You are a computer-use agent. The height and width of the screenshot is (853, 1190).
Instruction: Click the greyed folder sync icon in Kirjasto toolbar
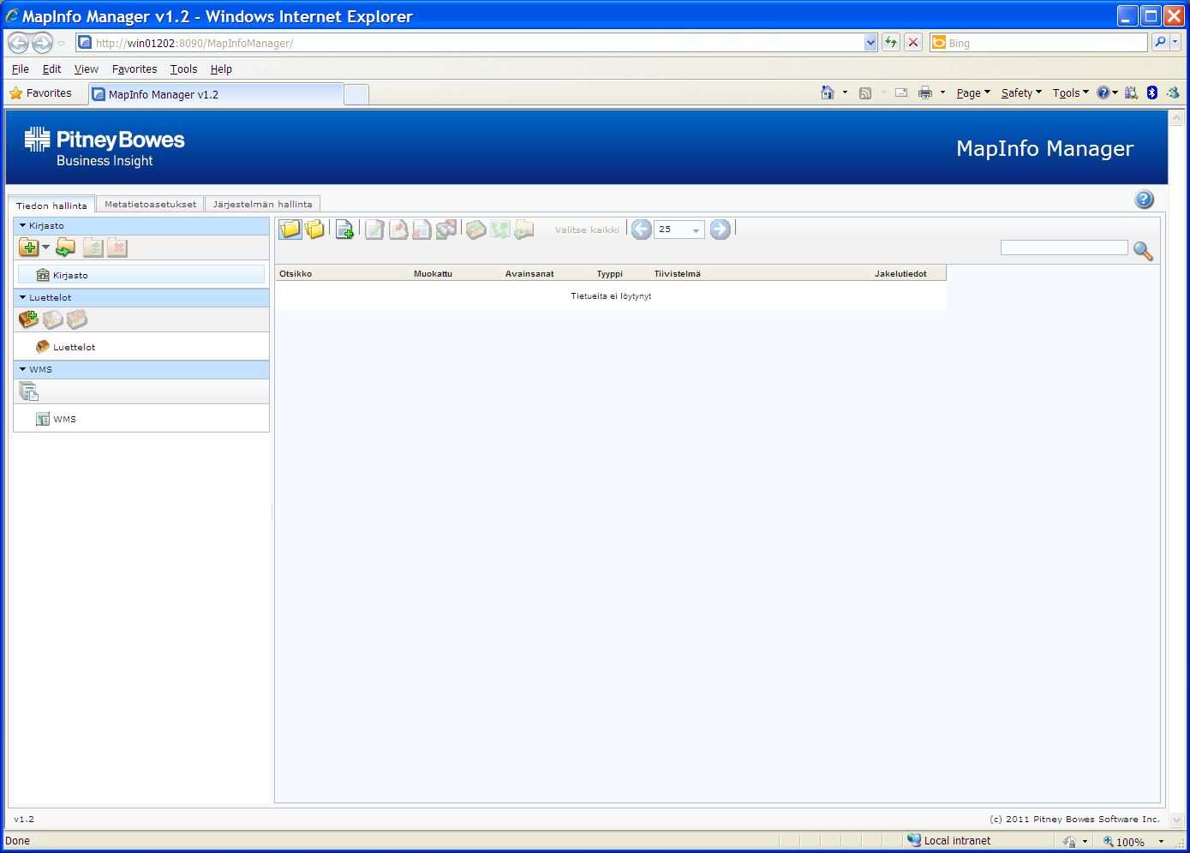(x=93, y=248)
